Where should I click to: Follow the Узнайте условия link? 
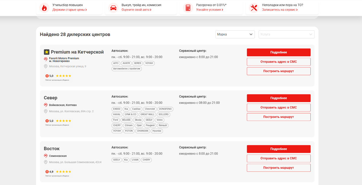coord(210,10)
